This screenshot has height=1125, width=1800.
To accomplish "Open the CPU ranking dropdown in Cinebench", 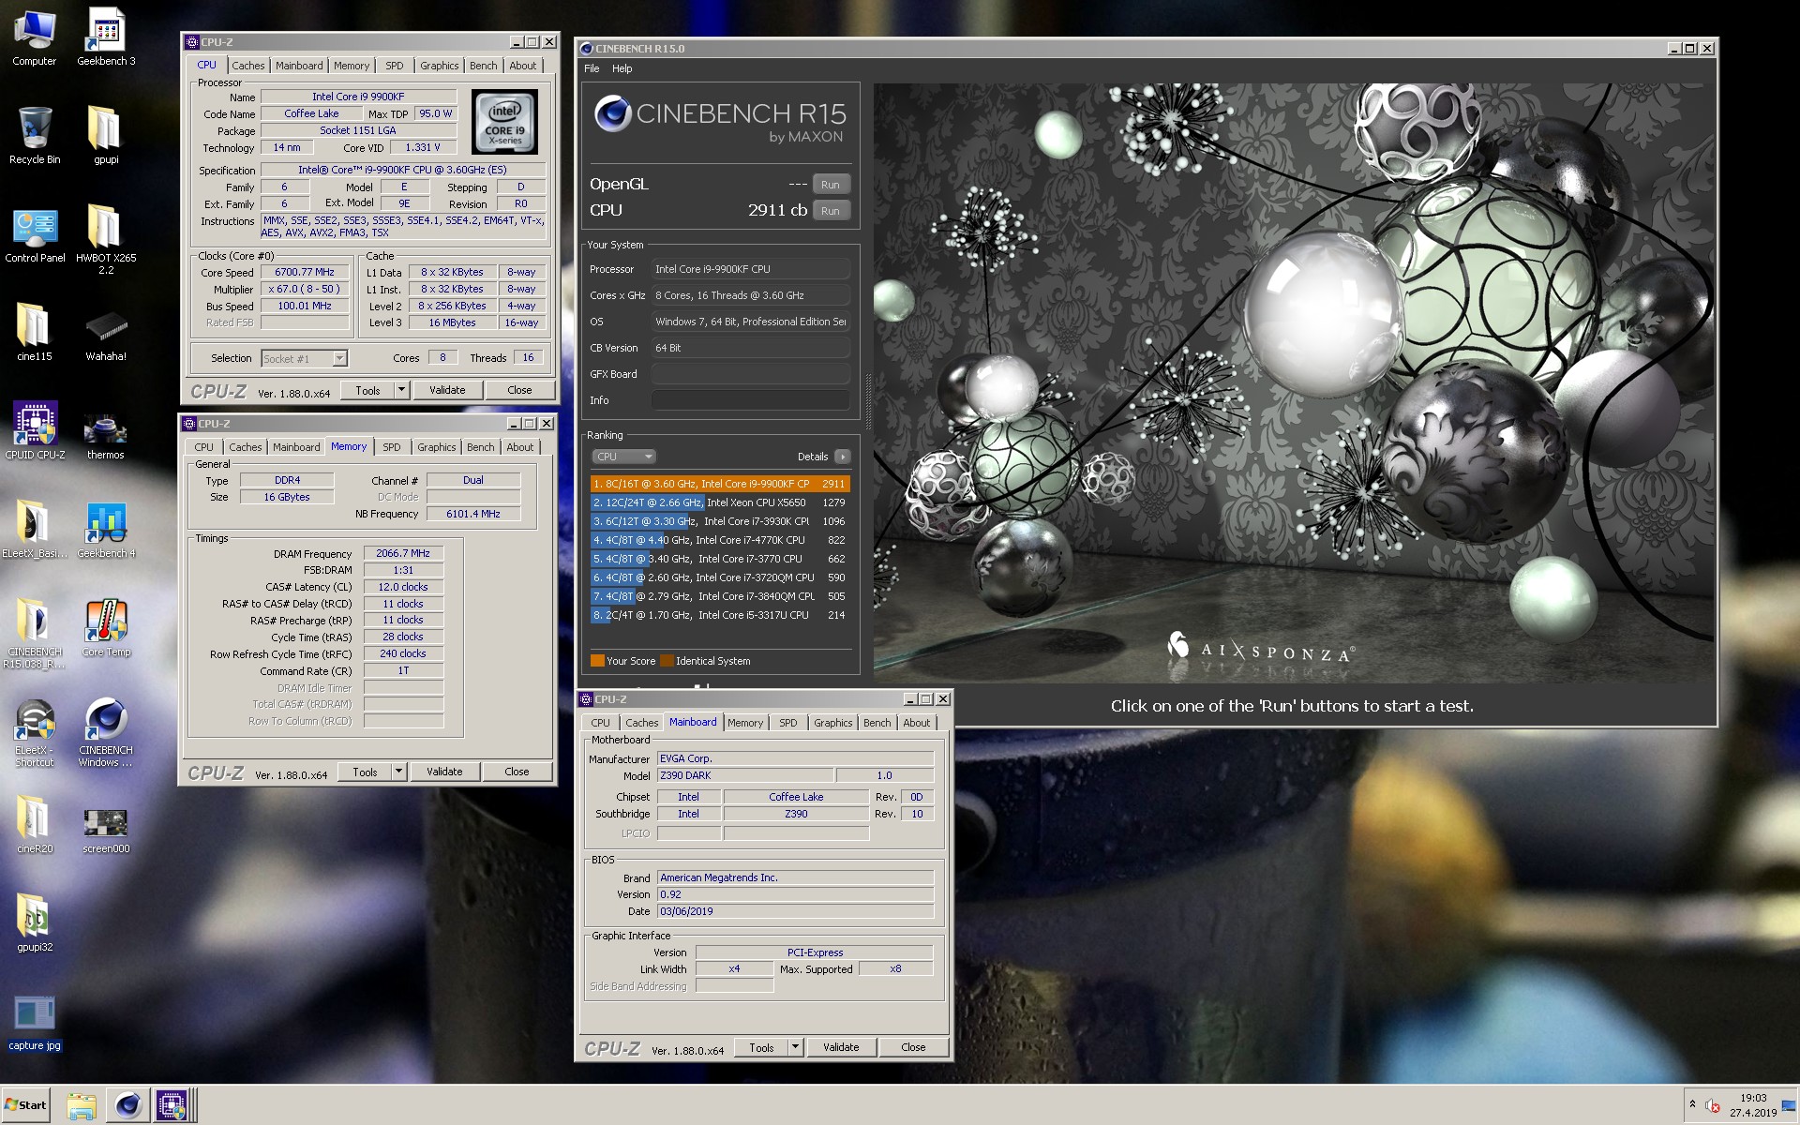I will coord(623,457).
